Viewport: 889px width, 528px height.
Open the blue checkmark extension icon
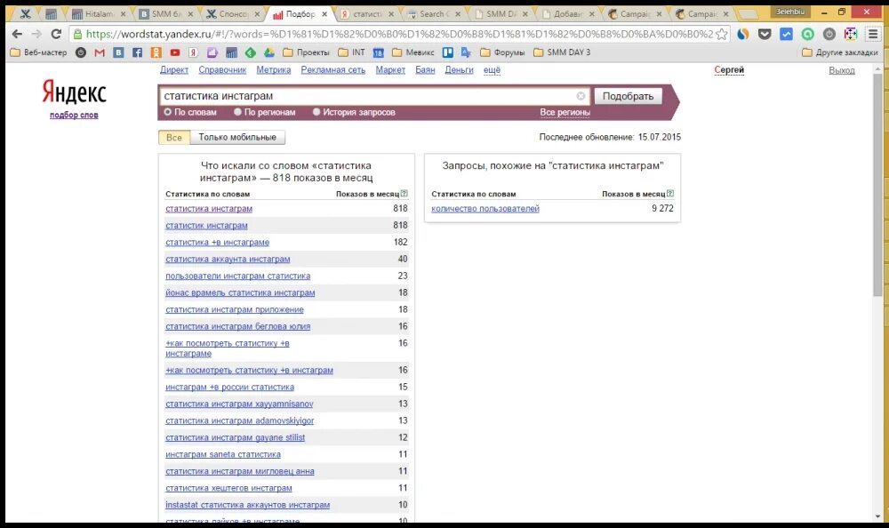click(x=786, y=35)
